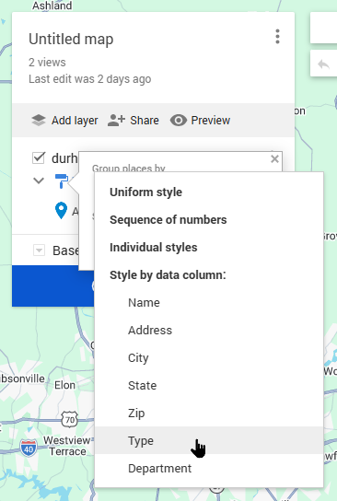Click the Preview eye icon

pos(179,121)
